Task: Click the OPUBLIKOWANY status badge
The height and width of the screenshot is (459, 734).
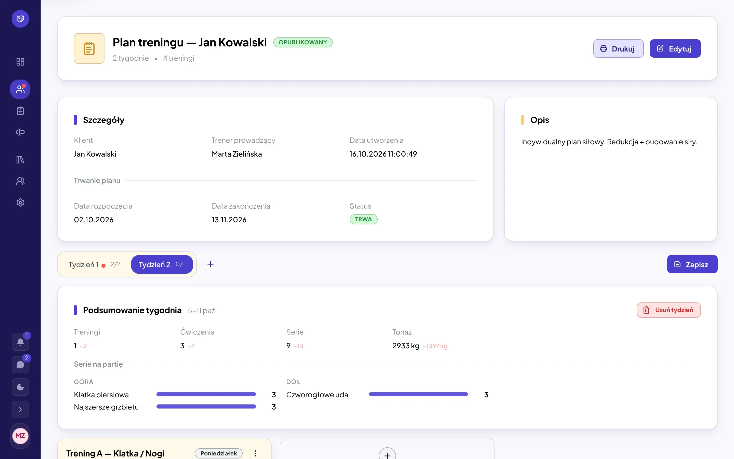Action: coord(303,43)
